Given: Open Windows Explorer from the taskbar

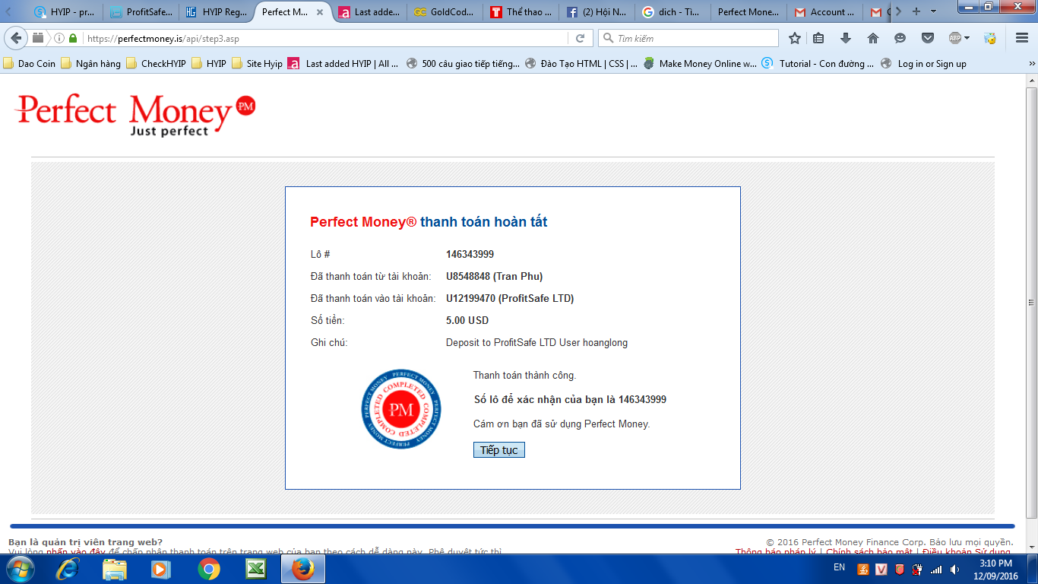Looking at the screenshot, I should click(115, 569).
